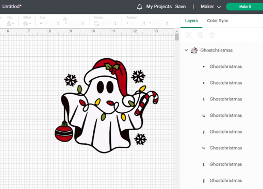Click the Rotate icon in toolbar

(x=96, y=23)
